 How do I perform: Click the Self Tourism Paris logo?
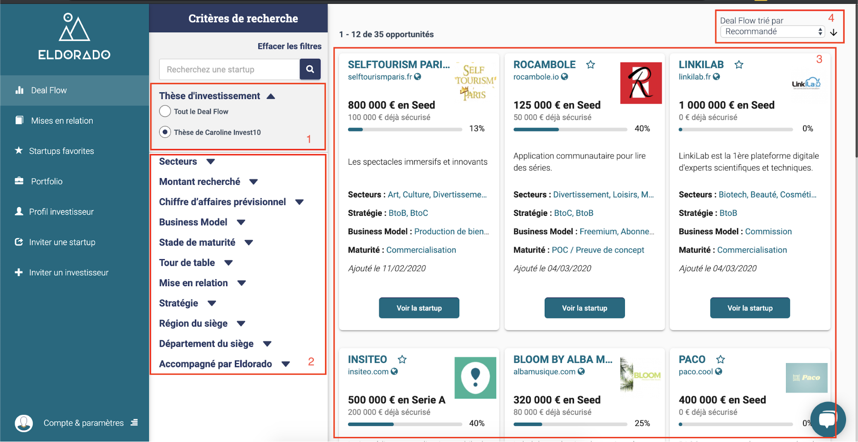(475, 82)
